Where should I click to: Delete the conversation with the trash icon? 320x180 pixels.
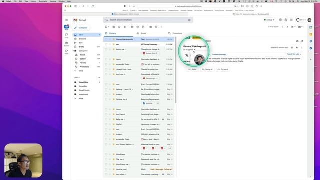pos(125,27)
